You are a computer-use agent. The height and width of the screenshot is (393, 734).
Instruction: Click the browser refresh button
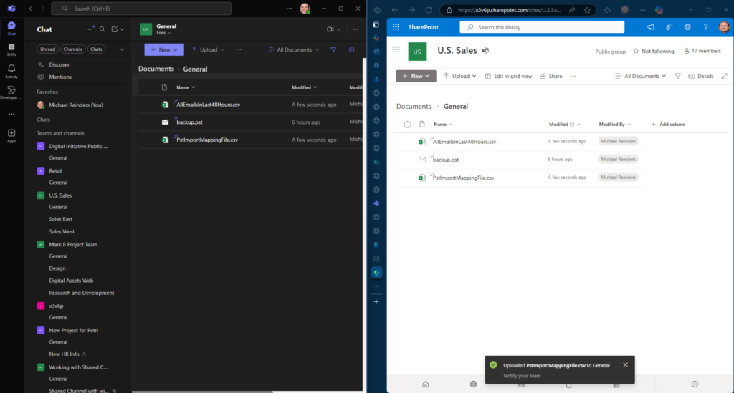point(429,10)
